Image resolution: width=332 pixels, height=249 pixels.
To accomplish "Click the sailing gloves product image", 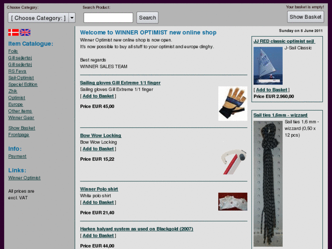I will coord(233,103).
